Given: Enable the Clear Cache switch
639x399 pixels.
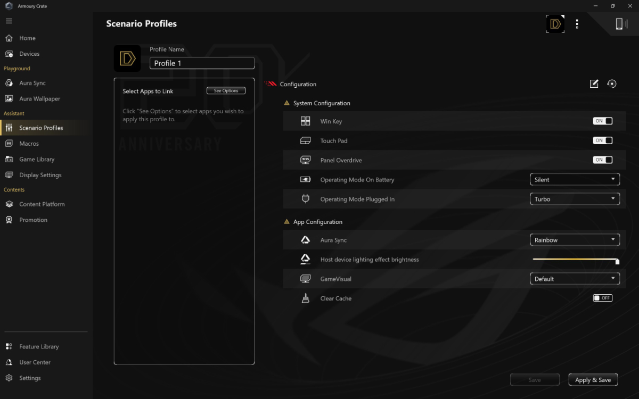Looking at the screenshot, I should [x=603, y=298].
